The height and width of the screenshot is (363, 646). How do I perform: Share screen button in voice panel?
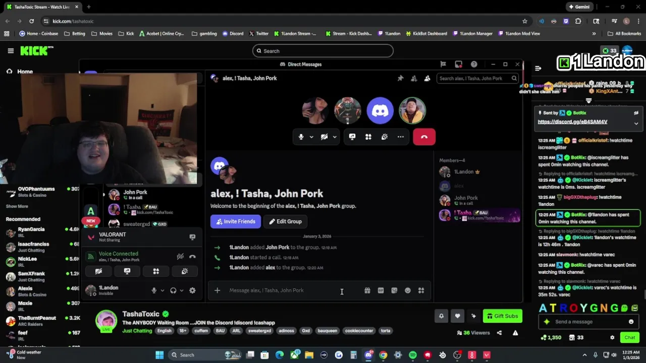(x=127, y=271)
